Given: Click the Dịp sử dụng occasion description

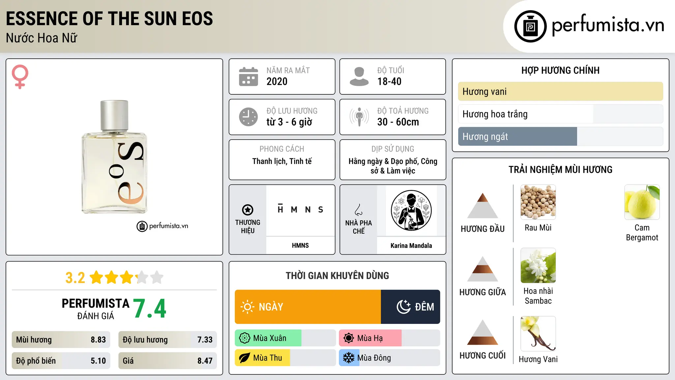Looking at the screenshot, I should coord(393,166).
